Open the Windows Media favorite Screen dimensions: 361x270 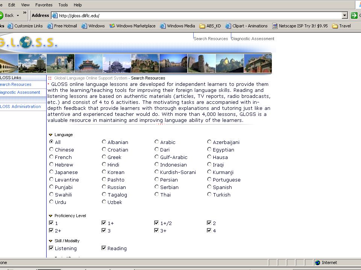178,26
